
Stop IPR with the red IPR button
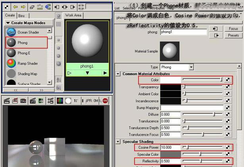[105, 101]
